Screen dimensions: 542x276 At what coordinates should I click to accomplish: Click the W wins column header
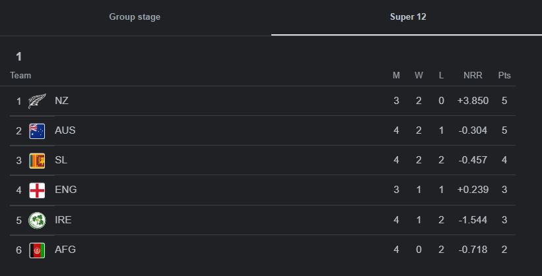(419, 75)
